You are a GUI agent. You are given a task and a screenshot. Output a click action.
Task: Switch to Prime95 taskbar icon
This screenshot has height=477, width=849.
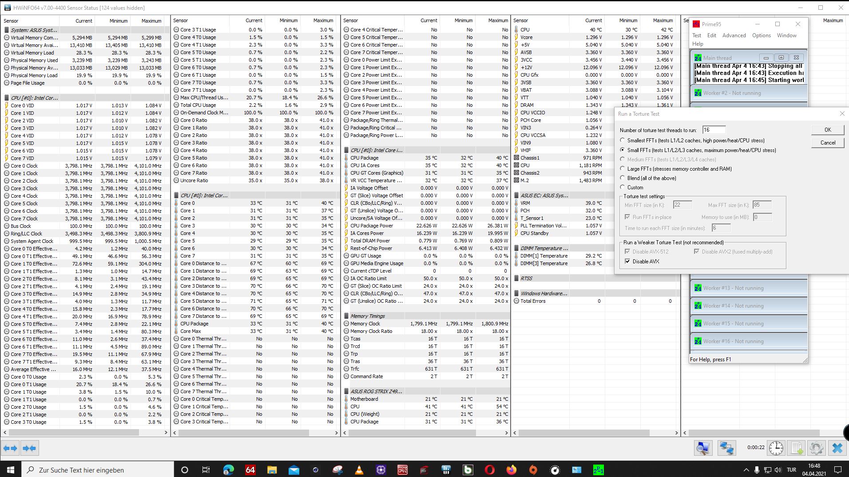(x=599, y=470)
